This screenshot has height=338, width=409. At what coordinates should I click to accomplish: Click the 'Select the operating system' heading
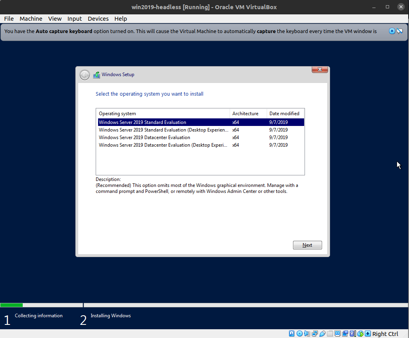149,94
